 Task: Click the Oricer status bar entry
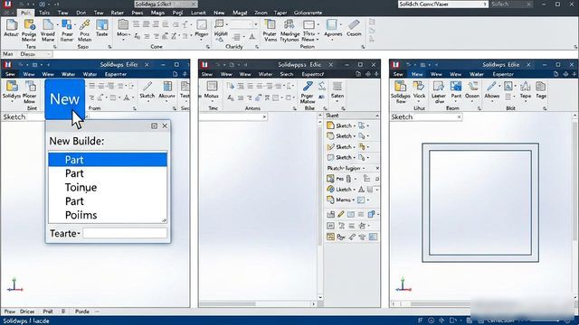point(27,311)
